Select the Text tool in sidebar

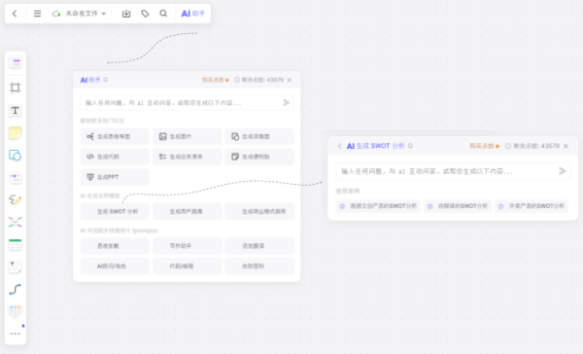tap(16, 111)
